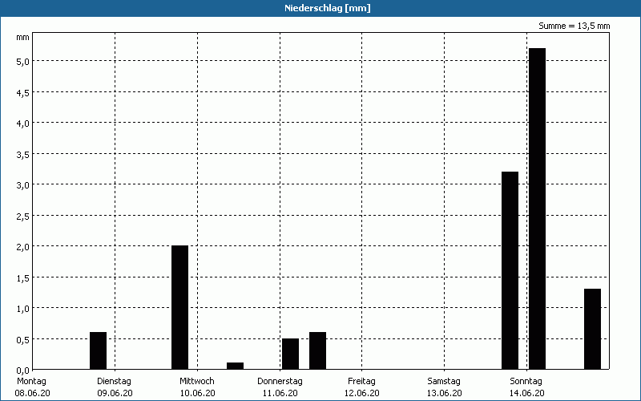The height and width of the screenshot is (401, 641).
Task: Click the '3,5' y-axis value
Action: [x=22, y=154]
